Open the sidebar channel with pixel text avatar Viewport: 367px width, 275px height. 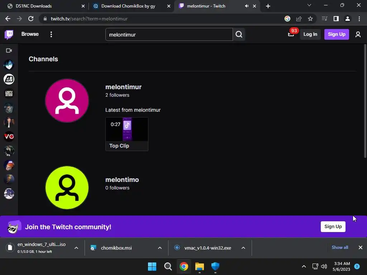[x=9, y=93]
